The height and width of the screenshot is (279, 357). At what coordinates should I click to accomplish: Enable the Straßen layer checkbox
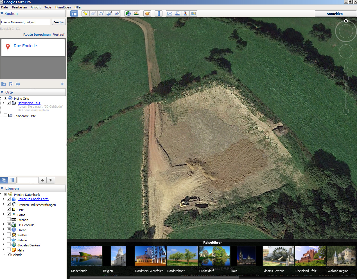[9, 219]
